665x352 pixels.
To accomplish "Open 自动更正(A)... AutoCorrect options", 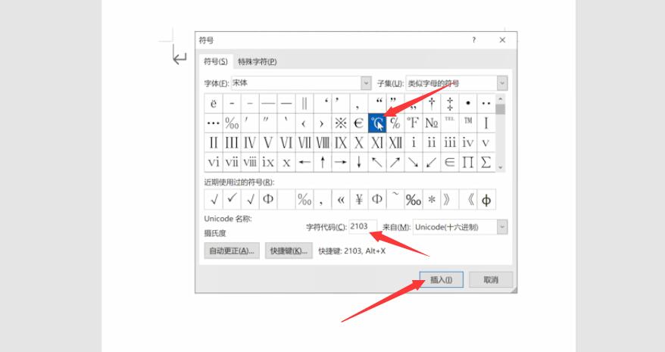I will pyautogui.click(x=232, y=251).
